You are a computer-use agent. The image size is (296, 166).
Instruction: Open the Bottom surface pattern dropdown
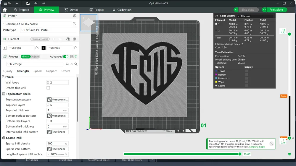pyautogui.click(x=58, y=116)
